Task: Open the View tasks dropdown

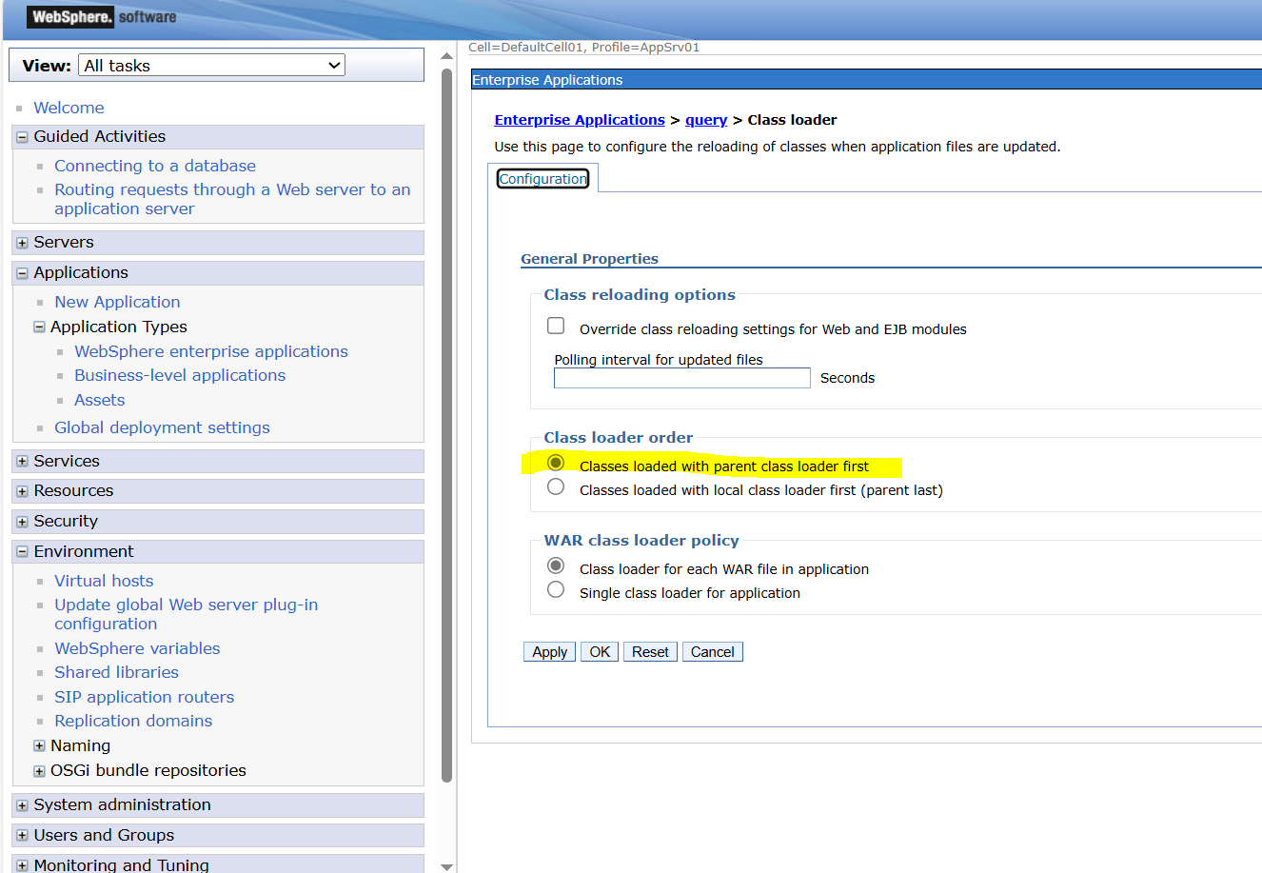Action: pos(211,66)
